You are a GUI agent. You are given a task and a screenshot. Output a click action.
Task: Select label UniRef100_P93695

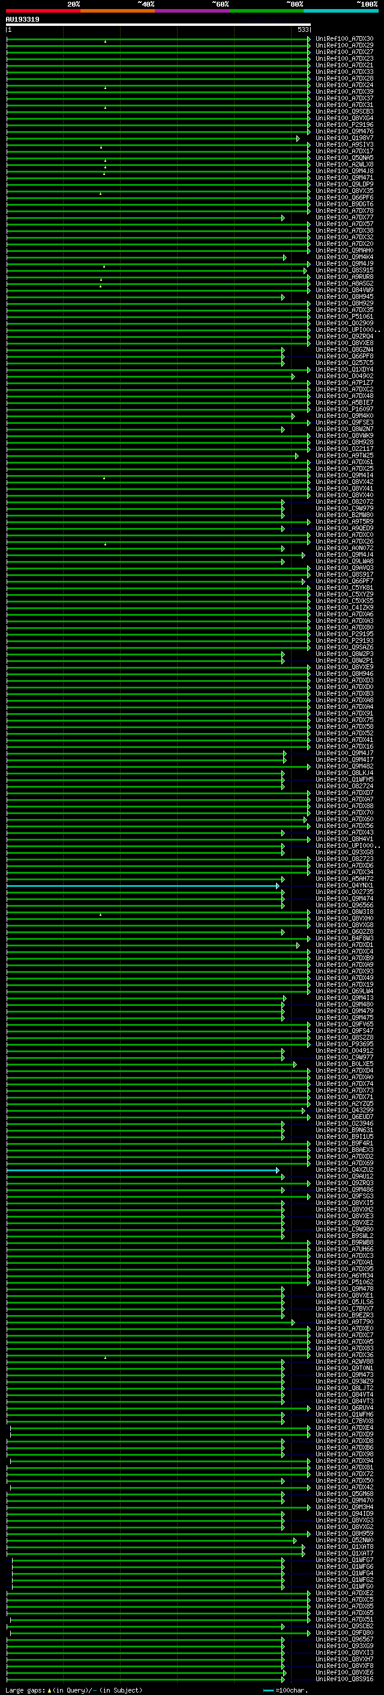click(344, 1044)
